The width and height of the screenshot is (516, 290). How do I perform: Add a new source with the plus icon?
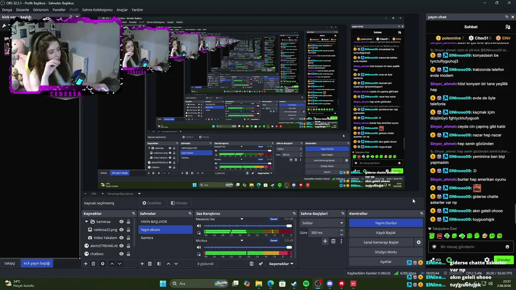tap(85, 264)
